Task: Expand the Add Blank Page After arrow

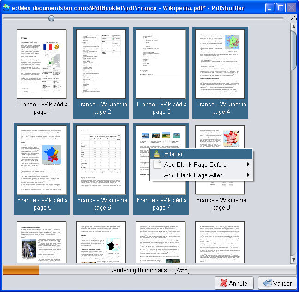Action: pos(248,175)
